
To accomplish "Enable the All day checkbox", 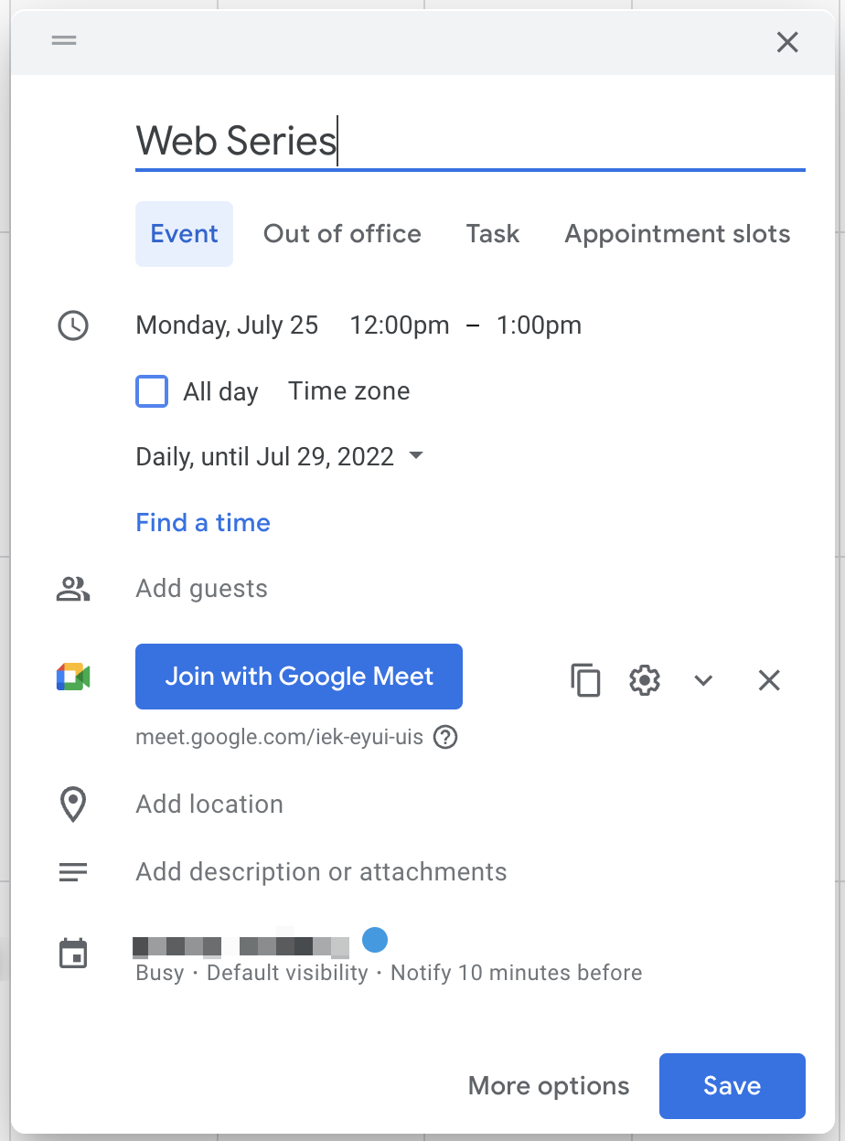I will click(152, 391).
